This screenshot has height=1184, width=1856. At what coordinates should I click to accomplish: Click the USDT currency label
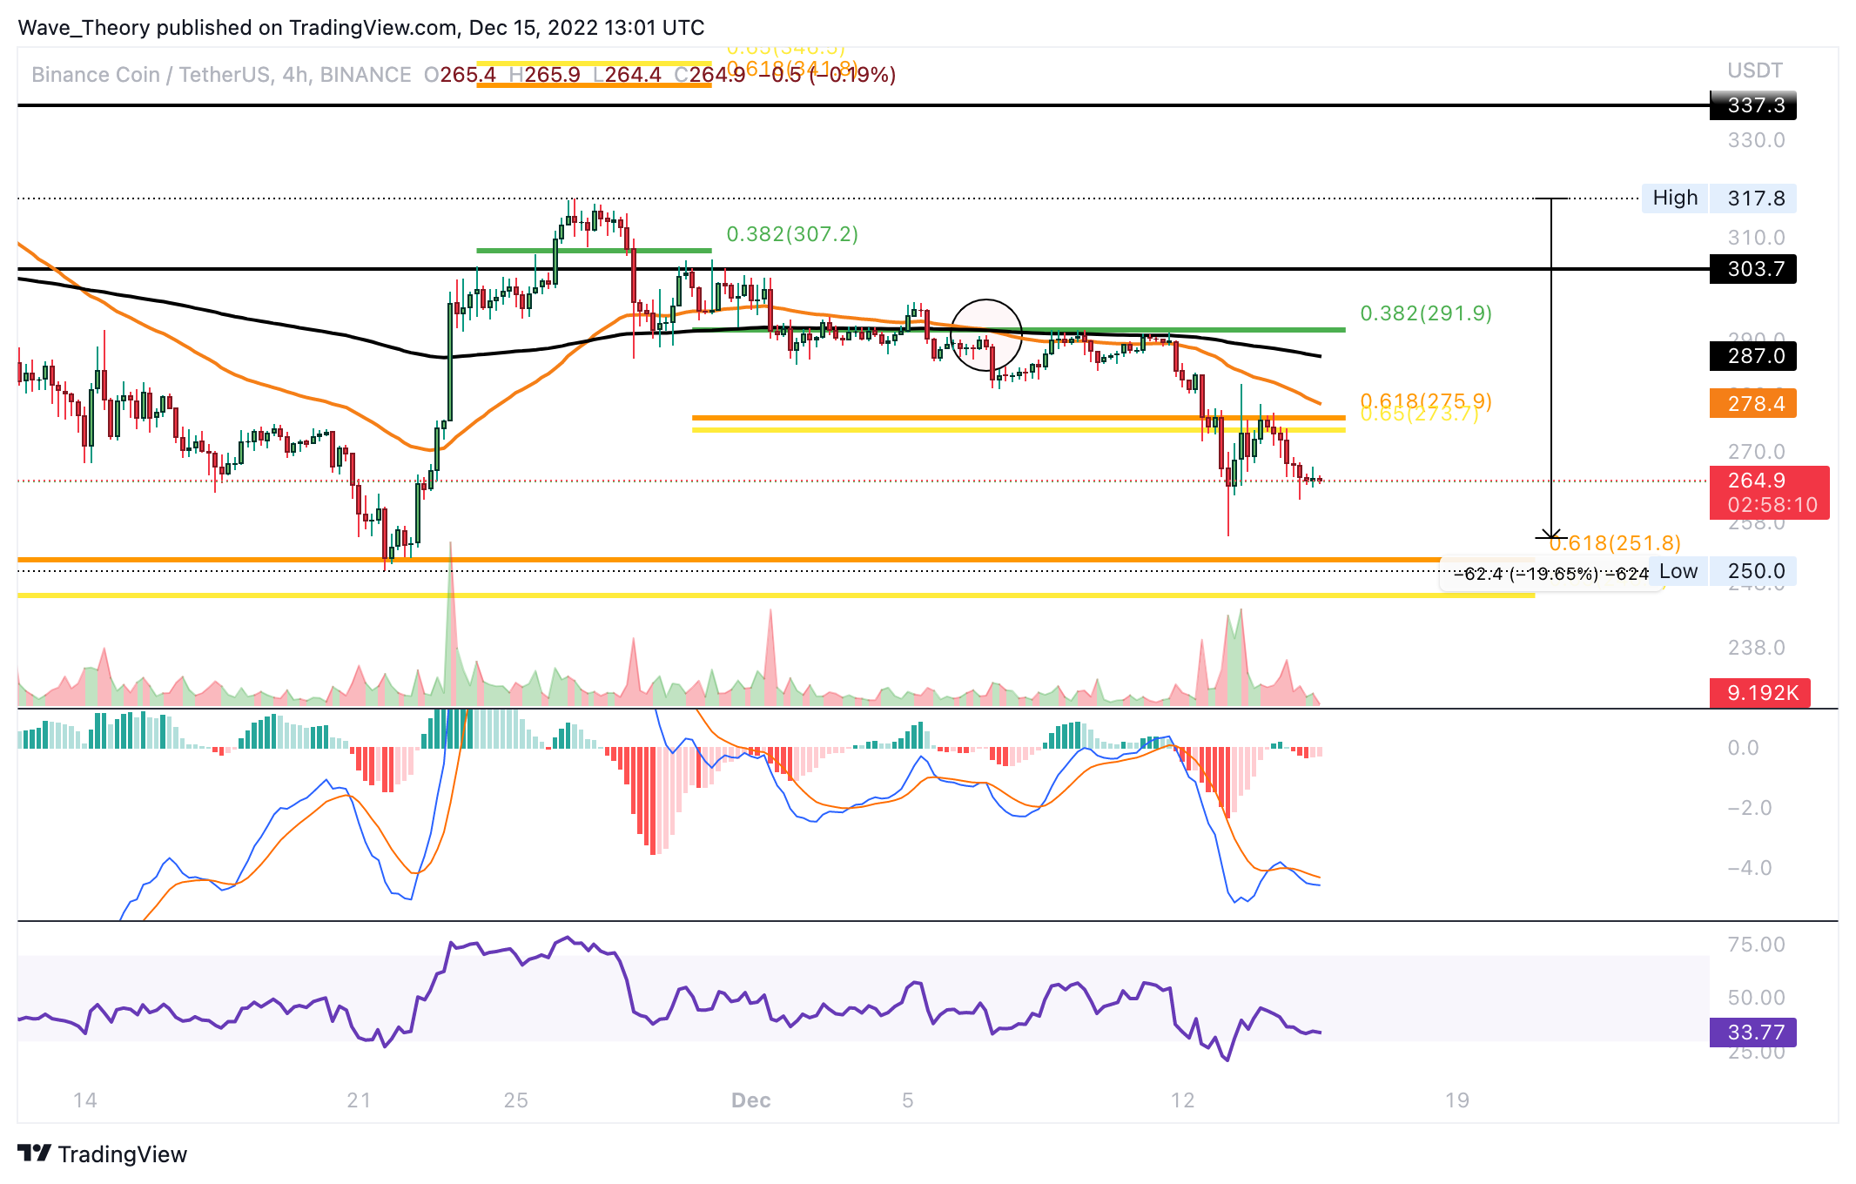point(1754,71)
